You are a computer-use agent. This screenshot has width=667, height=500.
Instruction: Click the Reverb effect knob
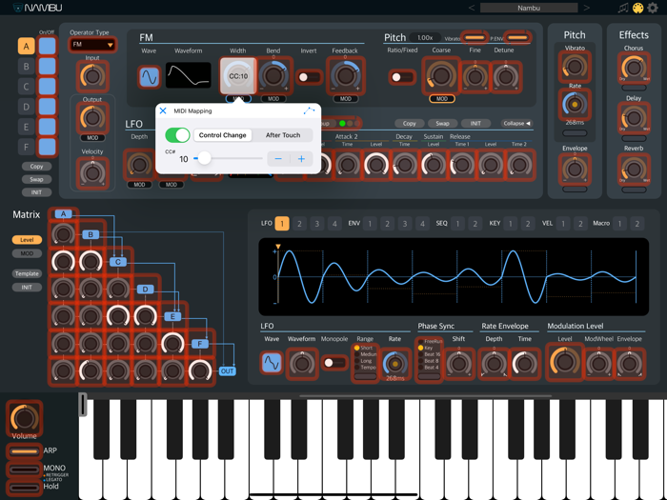(x=634, y=169)
